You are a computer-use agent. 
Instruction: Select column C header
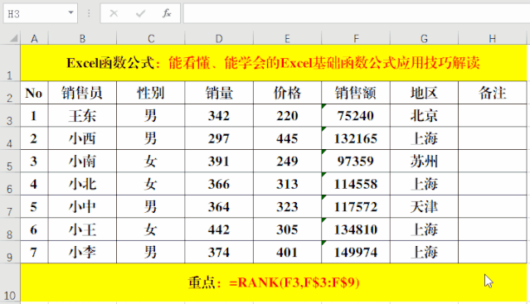pos(151,38)
